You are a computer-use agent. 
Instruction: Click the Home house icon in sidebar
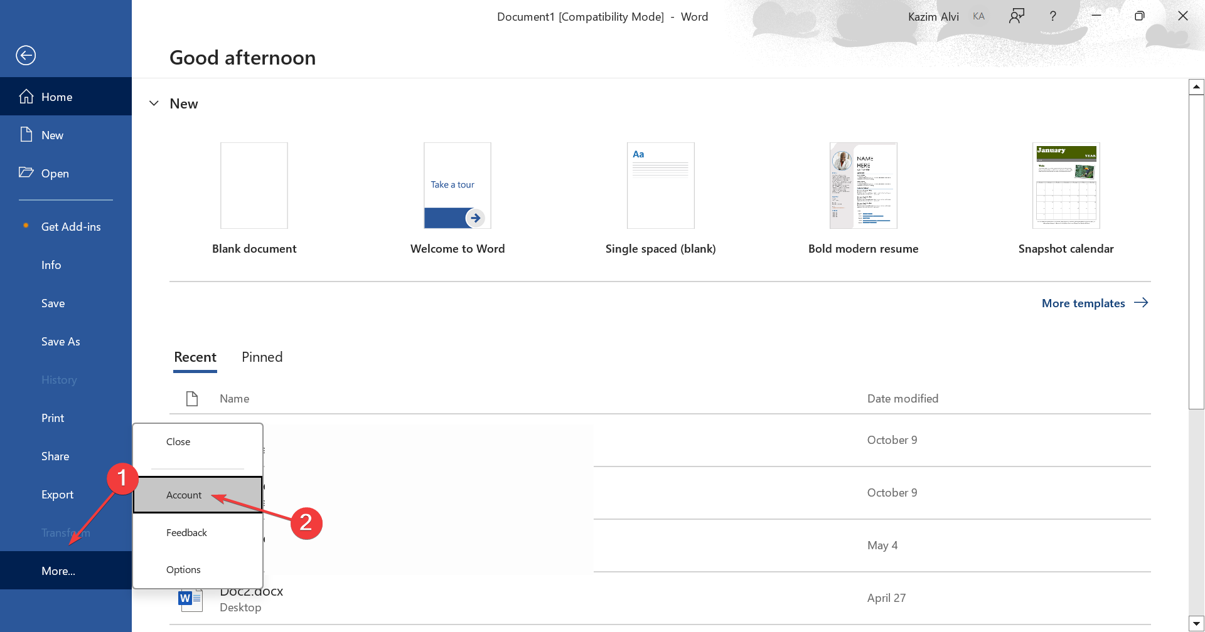pos(26,97)
